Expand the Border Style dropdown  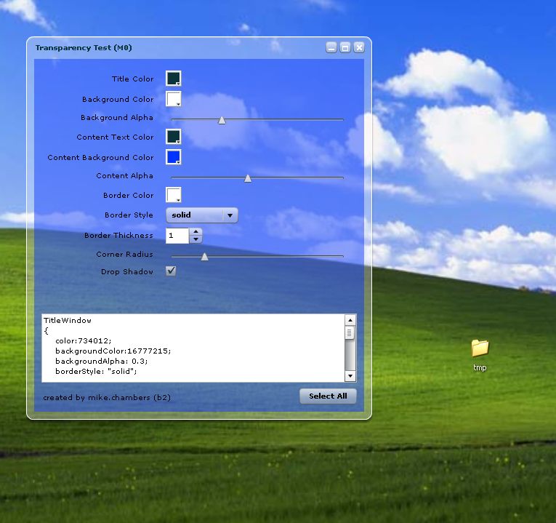pos(230,215)
